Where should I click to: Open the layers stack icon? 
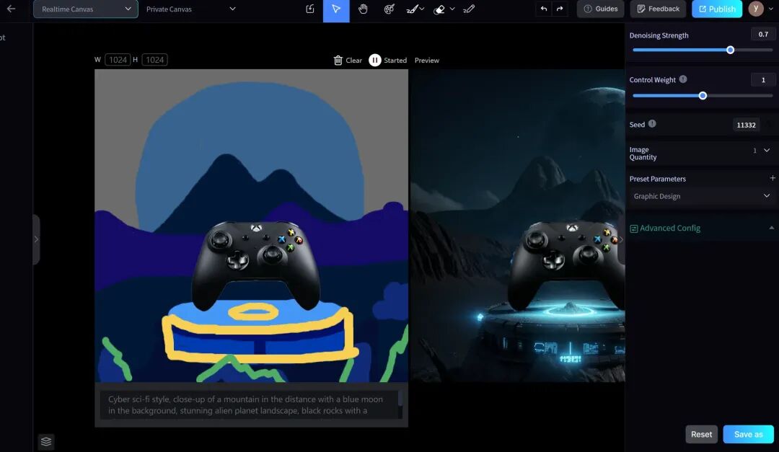pyautogui.click(x=46, y=442)
